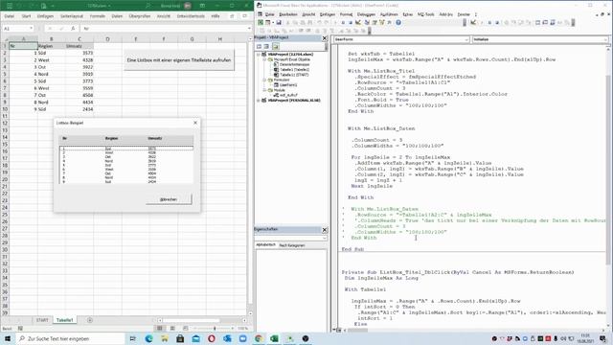Open Chrome from taskbar
Viewport: 613px width, 345px height.
259,338
